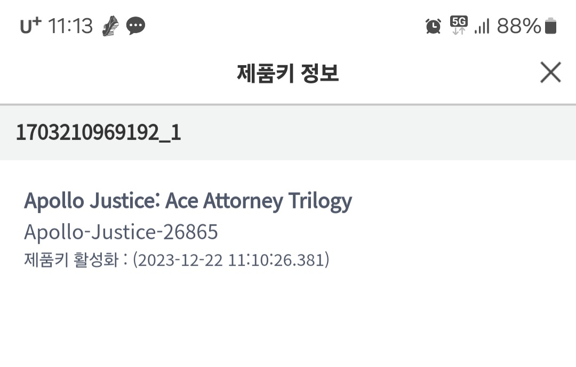Open Apollo Justice: Ace Attorney Trilogy title
Viewport: 576px width, 367px height.
click(188, 201)
